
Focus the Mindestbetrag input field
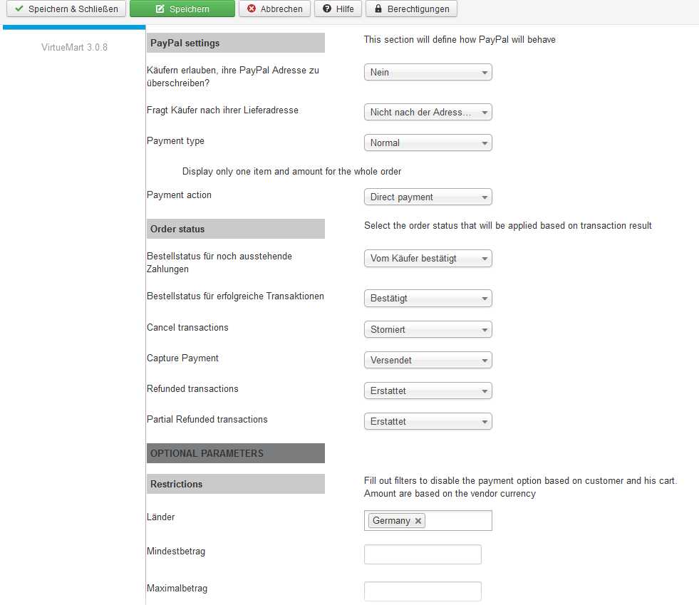tap(423, 554)
